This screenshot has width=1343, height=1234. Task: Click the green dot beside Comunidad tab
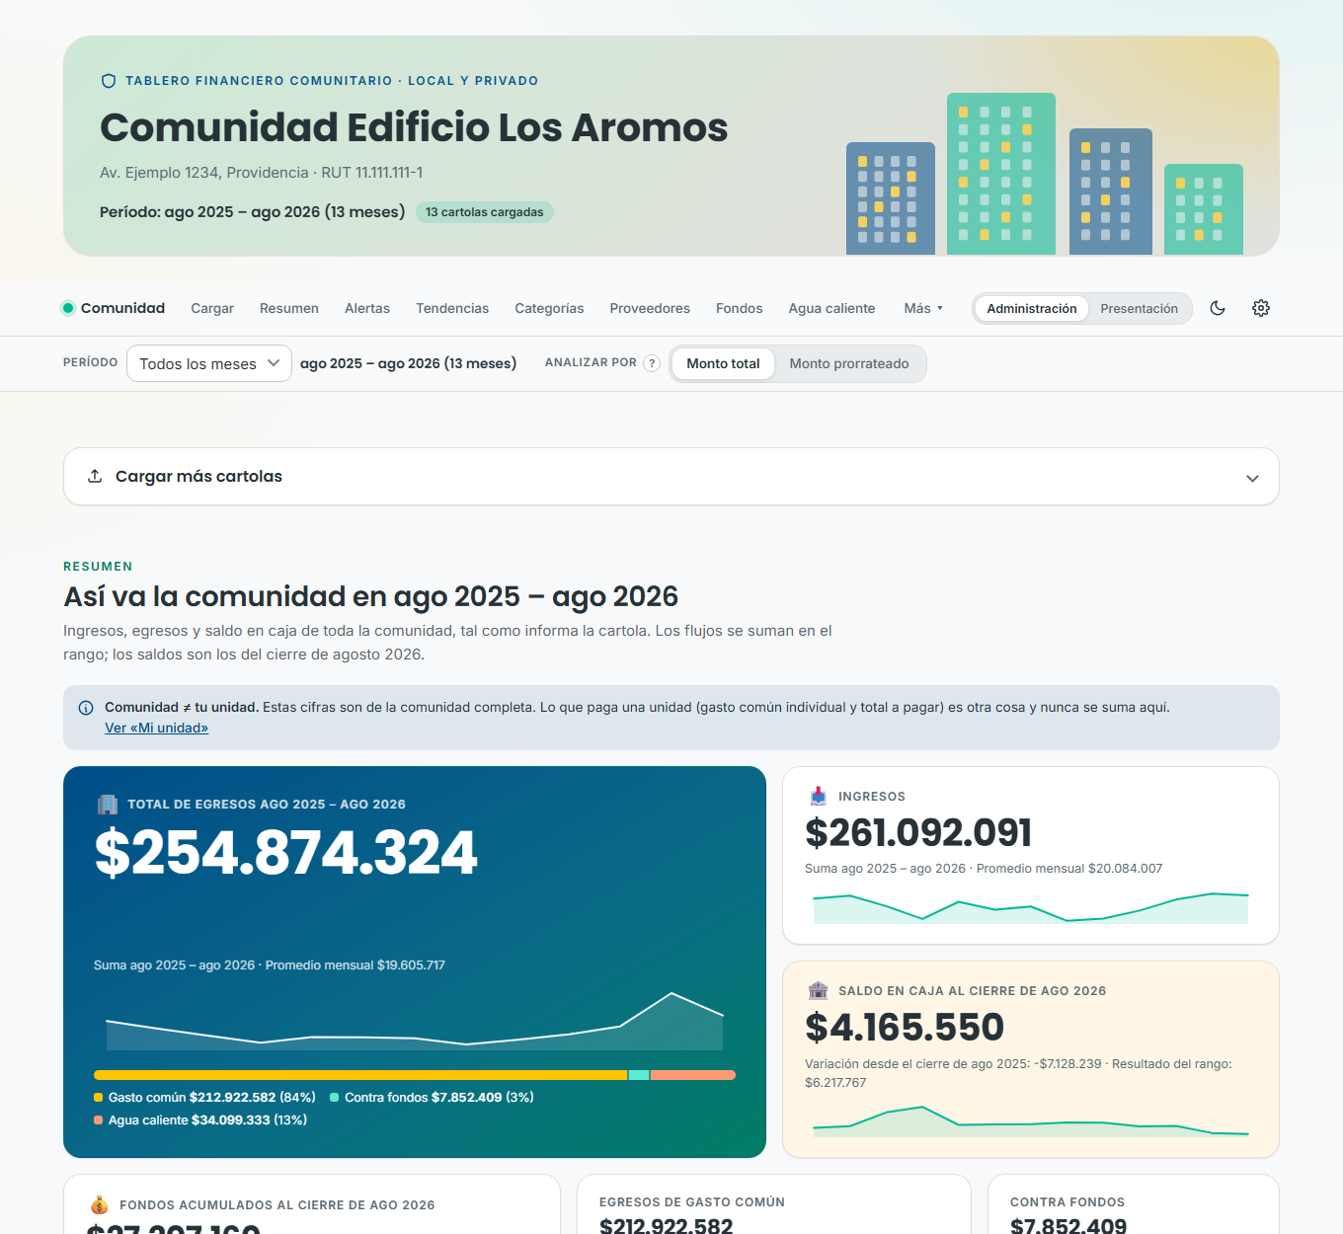[68, 308]
